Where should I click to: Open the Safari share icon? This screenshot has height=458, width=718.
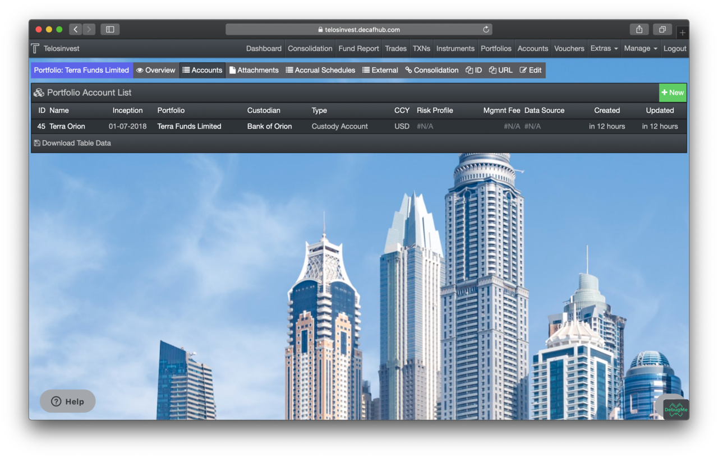tap(639, 30)
